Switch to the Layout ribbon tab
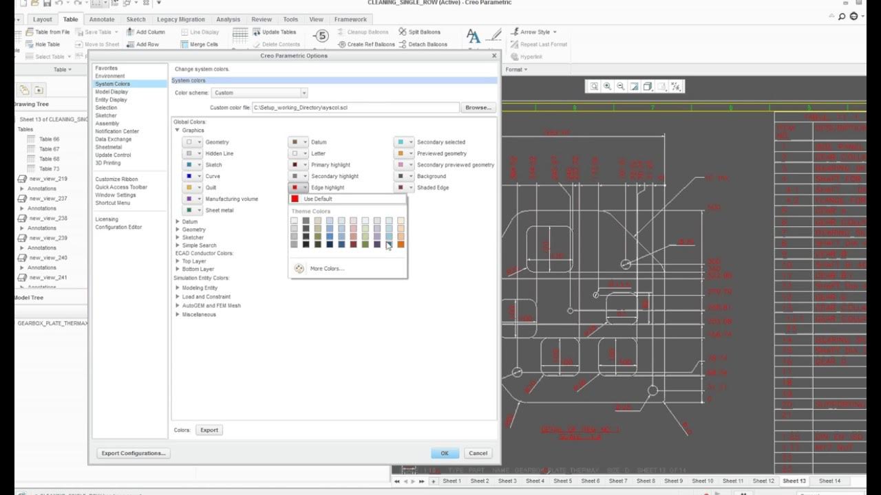The height and width of the screenshot is (495, 881). tap(43, 19)
